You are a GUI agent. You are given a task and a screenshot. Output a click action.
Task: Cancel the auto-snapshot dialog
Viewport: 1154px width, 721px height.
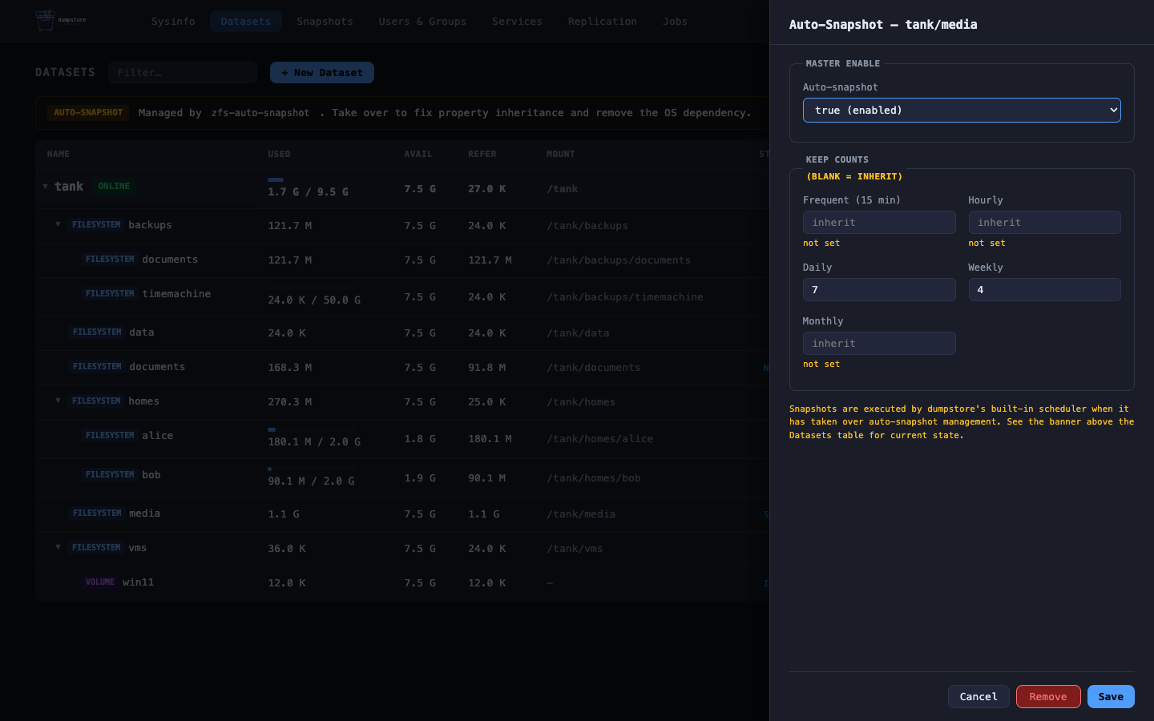pos(978,697)
